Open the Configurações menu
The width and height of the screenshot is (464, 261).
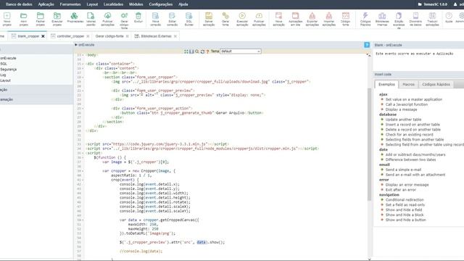click(x=161, y=4)
